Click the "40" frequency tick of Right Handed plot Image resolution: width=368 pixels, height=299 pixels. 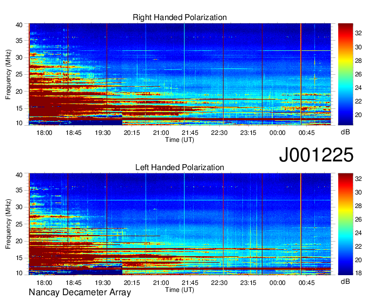pos(19,25)
